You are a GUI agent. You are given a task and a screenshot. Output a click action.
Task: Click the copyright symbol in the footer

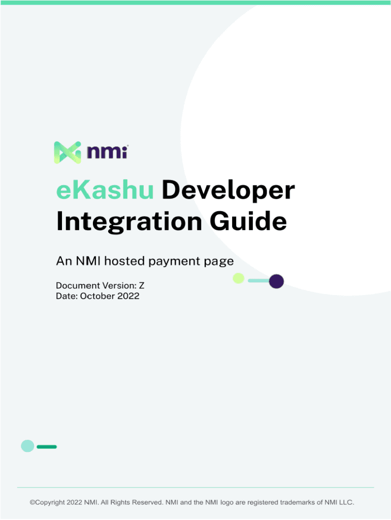(32, 502)
